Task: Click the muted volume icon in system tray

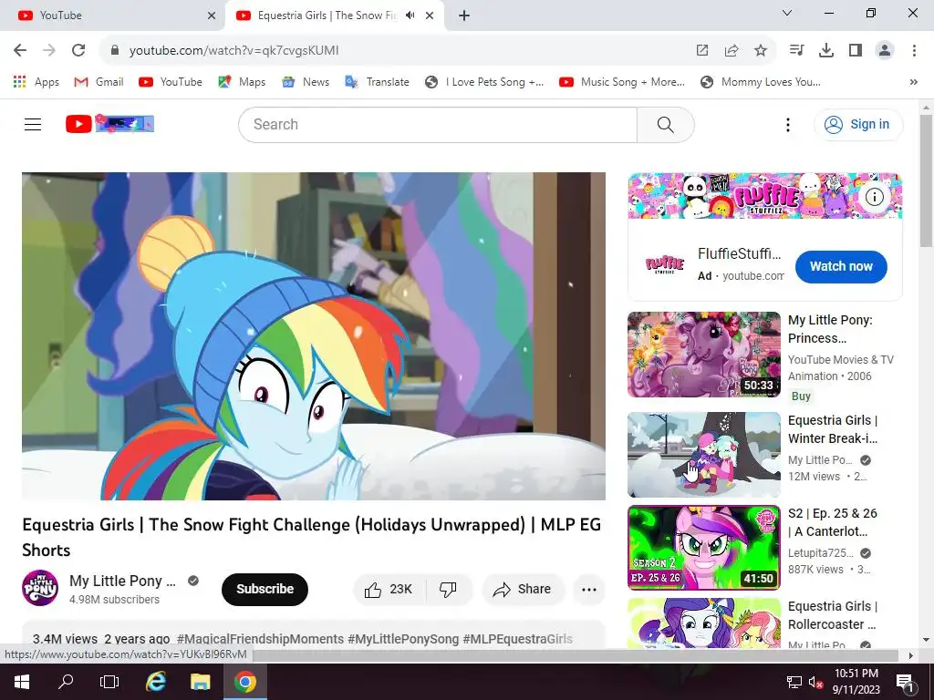Action: point(815,682)
